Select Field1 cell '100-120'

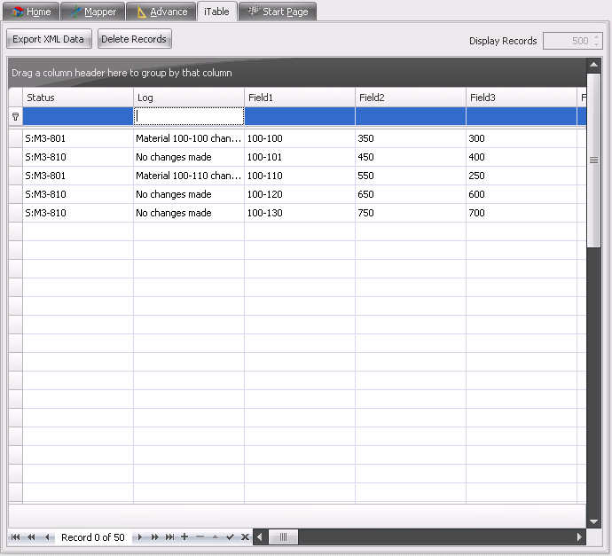(x=300, y=194)
